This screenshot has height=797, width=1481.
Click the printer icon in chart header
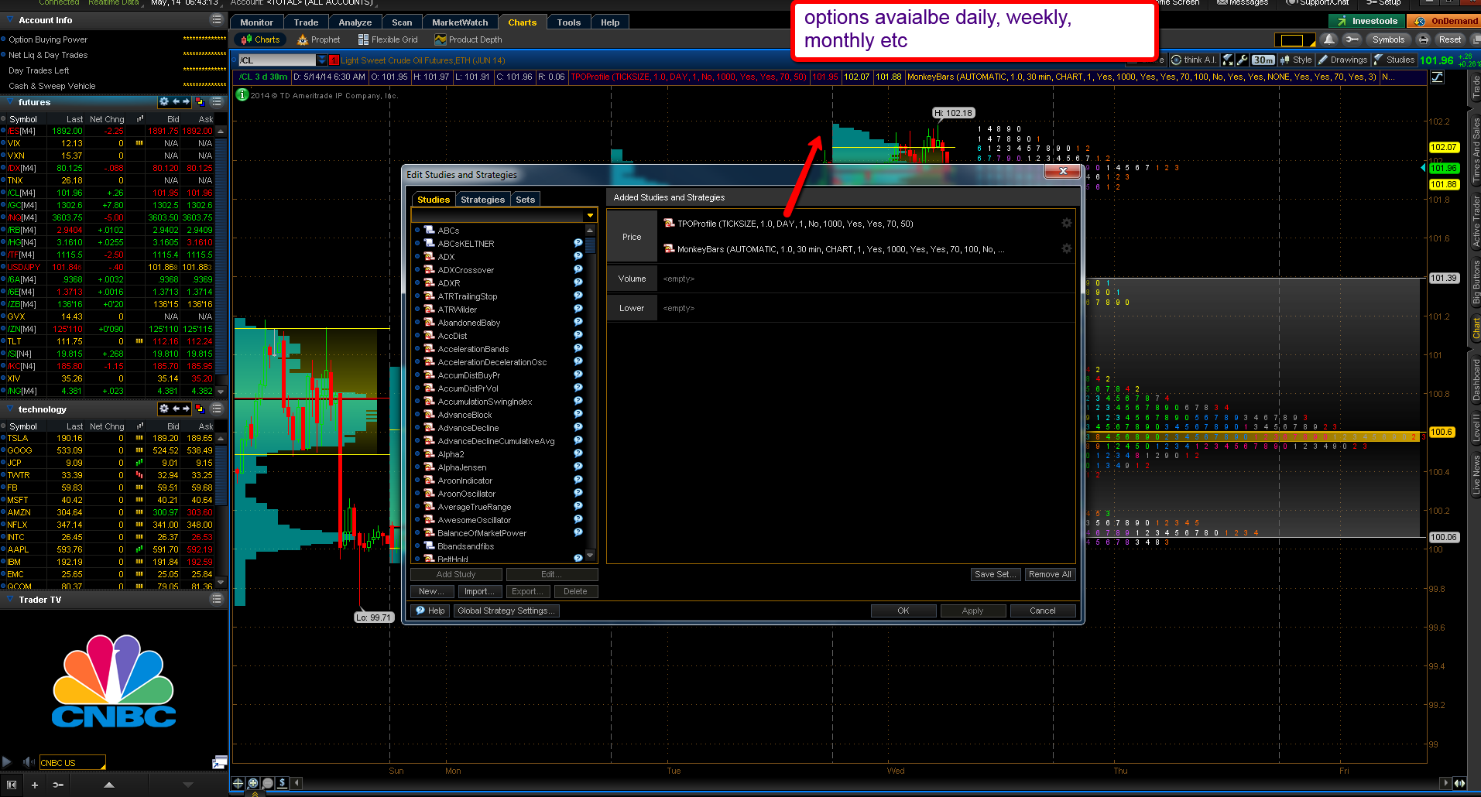[1424, 39]
